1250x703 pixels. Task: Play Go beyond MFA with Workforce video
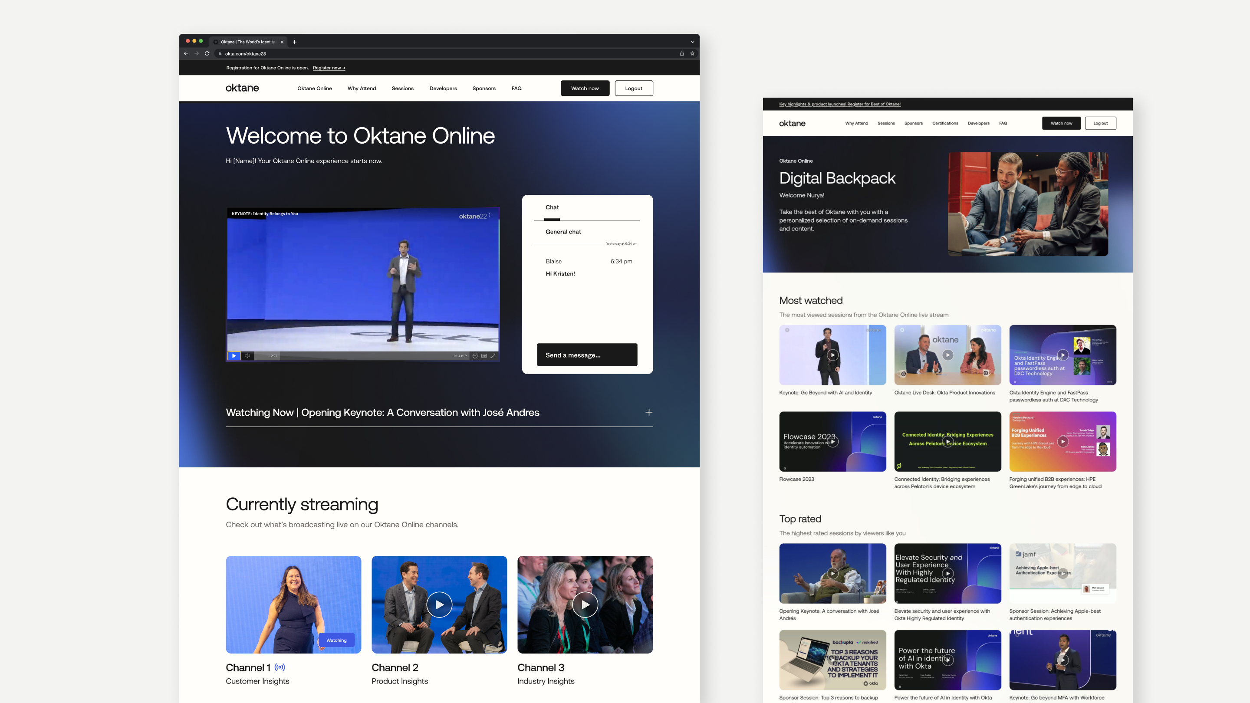[1062, 660]
